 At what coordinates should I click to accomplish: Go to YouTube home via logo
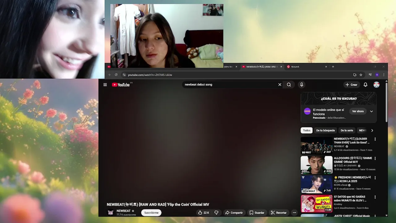pos(121,85)
